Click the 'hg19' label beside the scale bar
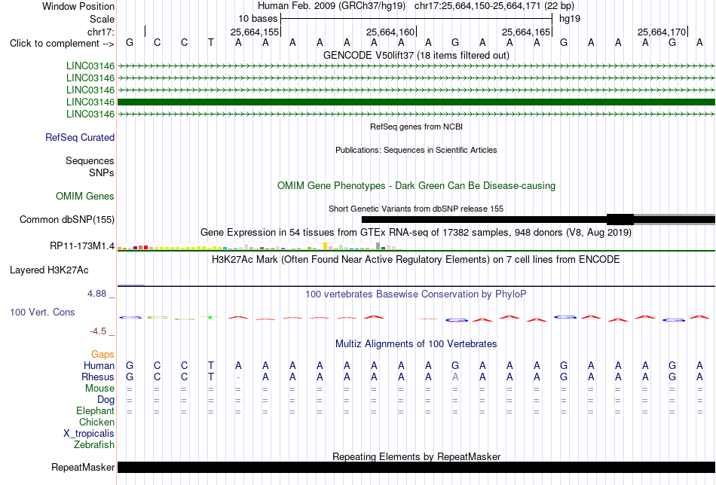716x485 pixels. (570, 19)
